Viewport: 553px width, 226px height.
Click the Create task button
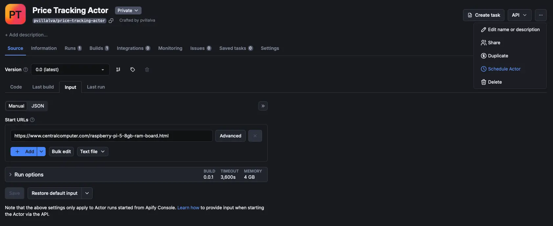484,15
